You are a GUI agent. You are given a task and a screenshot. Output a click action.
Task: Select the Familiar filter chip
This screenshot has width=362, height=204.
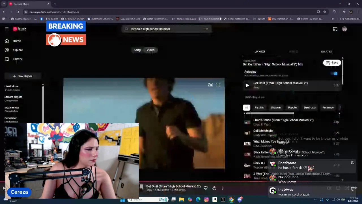pos(259,108)
